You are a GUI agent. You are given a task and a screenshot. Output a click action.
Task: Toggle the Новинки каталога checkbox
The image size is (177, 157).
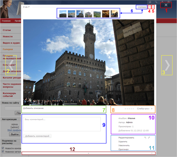point(3,151)
